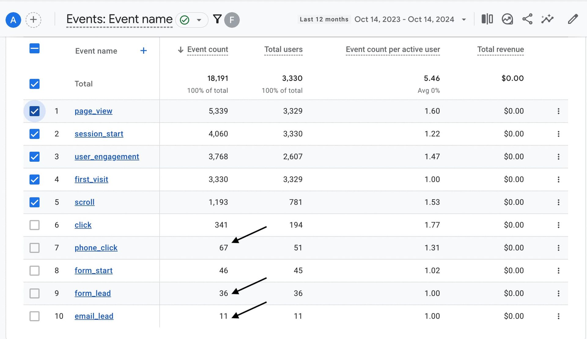Add a dimension with blue plus icon
This screenshot has height=339, width=587.
[143, 51]
